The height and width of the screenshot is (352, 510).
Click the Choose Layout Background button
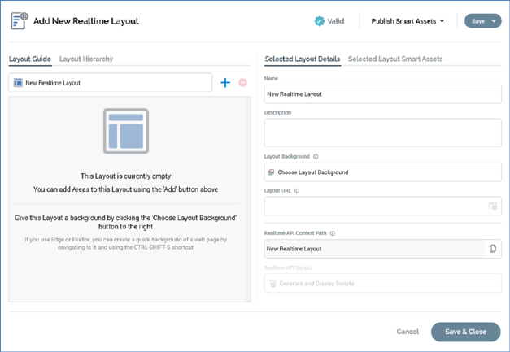click(x=382, y=172)
